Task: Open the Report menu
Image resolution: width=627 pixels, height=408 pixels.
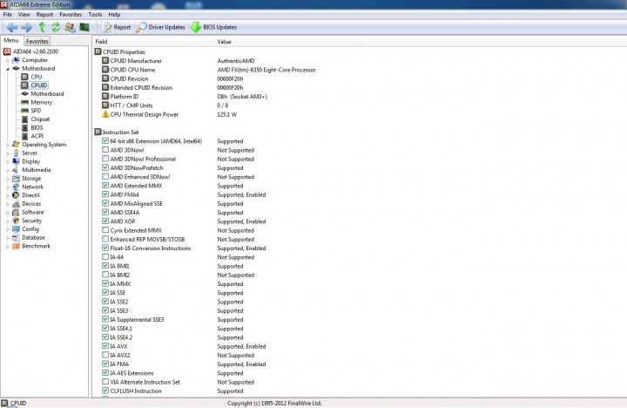Action: pos(44,15)
